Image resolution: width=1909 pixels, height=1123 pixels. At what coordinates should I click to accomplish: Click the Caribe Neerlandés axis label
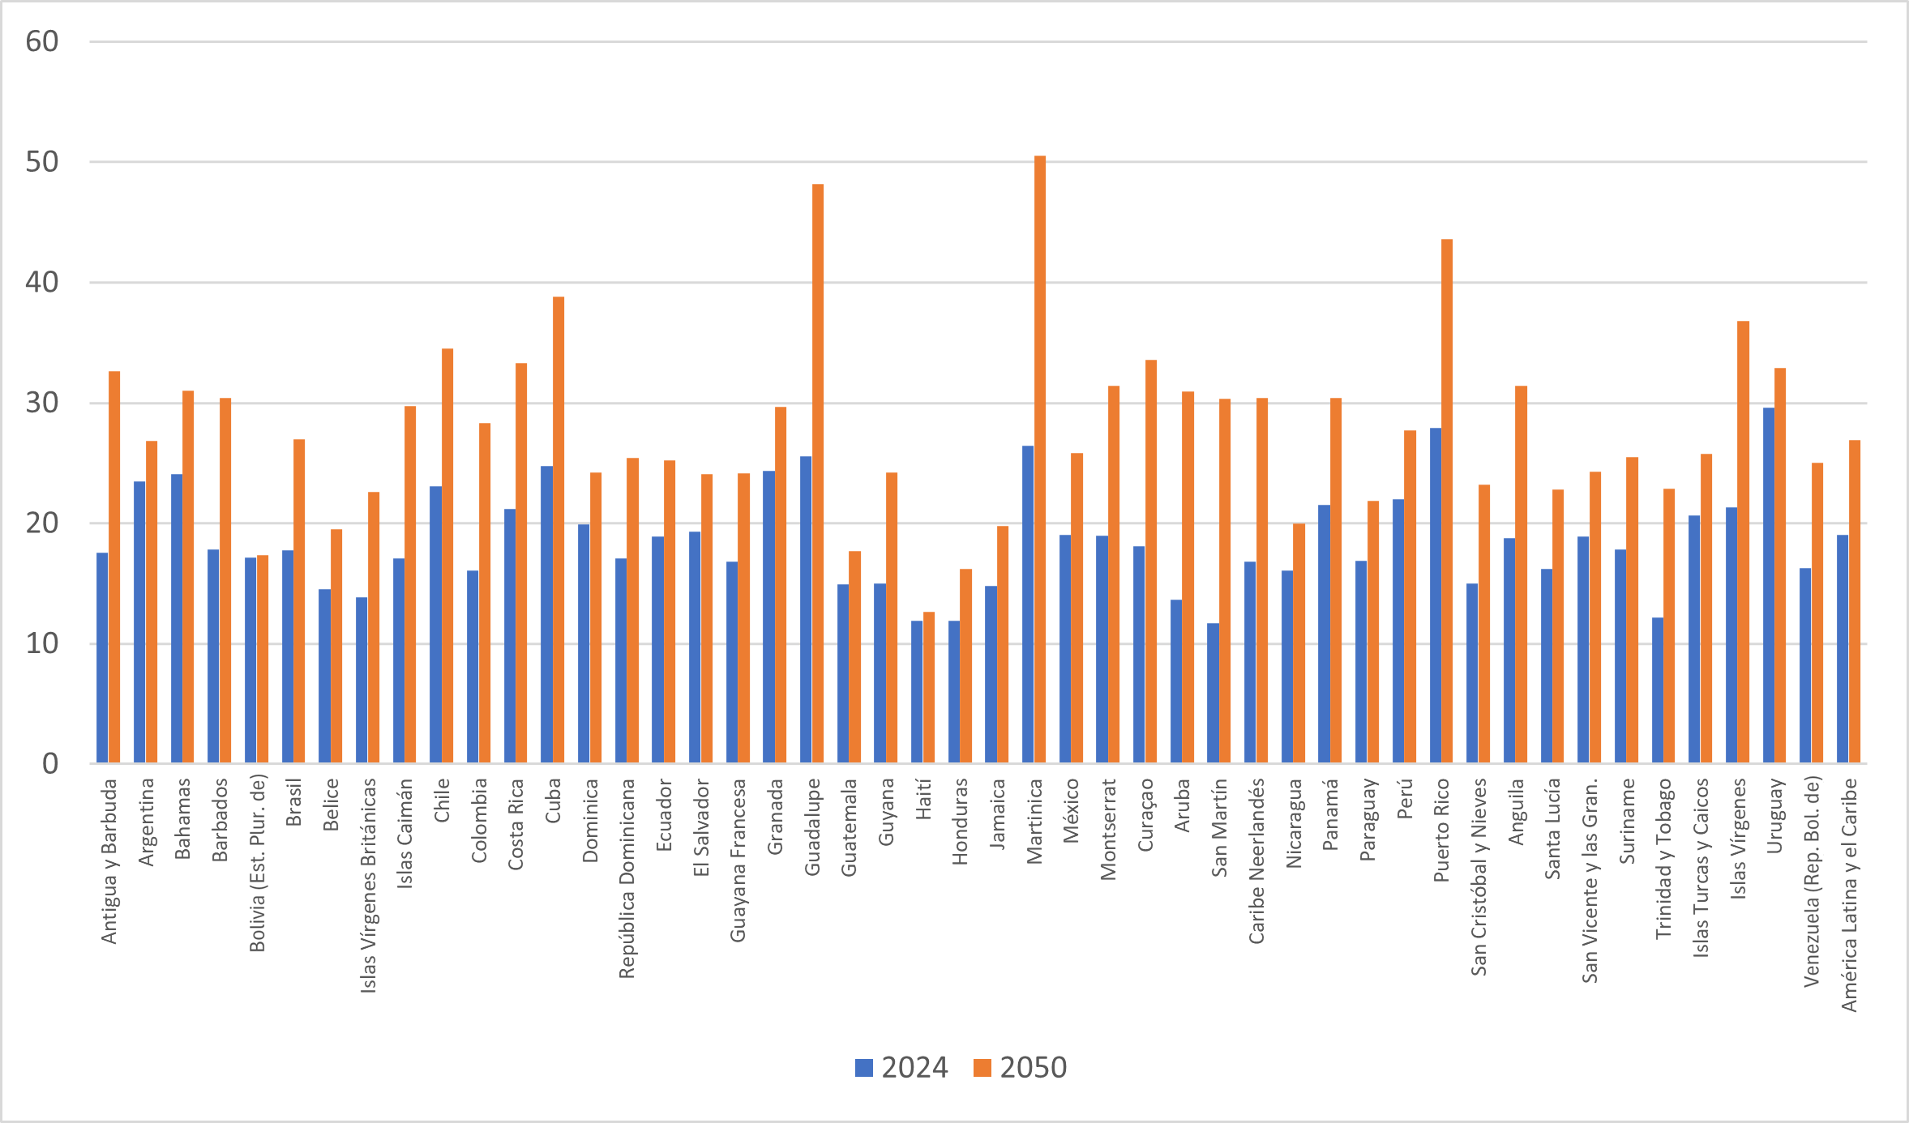(x=1256, y=861)
